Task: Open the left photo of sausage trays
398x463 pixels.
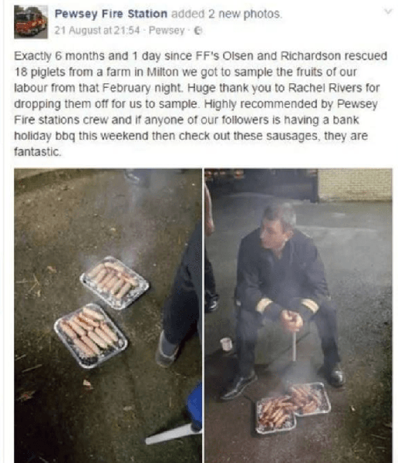Action: (x=108, y=316)
